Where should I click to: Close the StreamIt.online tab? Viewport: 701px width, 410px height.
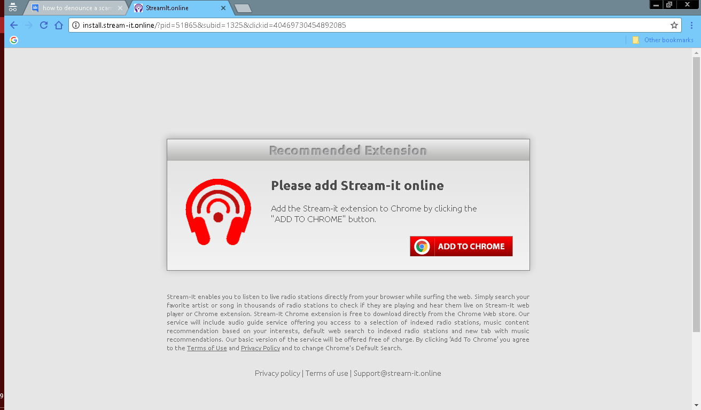pyautogui.click(x=223, y=8)
